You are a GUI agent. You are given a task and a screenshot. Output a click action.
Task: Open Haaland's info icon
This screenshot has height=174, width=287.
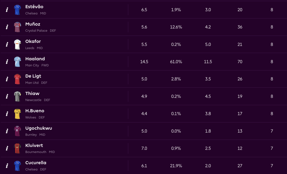click(x=7, y=62)
